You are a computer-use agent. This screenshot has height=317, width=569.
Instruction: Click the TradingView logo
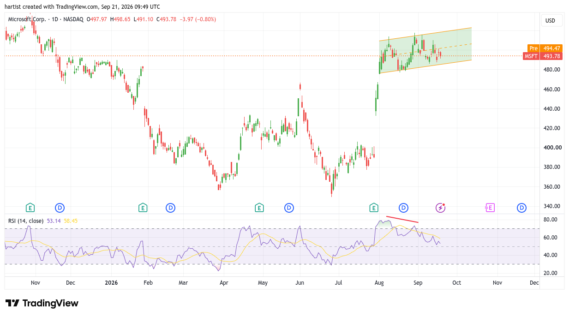tap(42, 303)
